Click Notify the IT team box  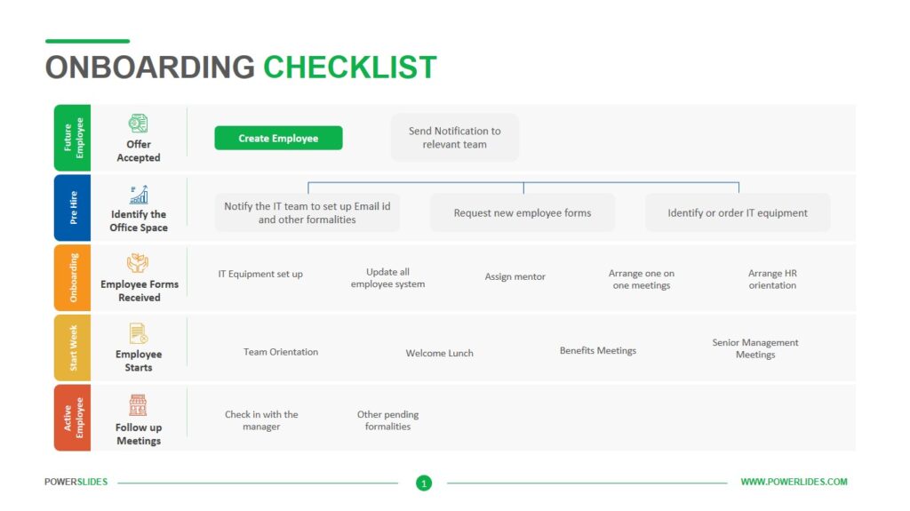coord(307,213)
